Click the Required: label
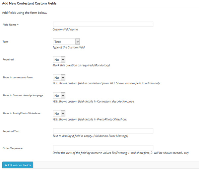The image size is (199, 172). pos(9,59)
